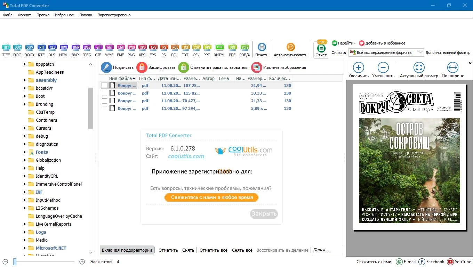Expand the Boot folder
473x267 pixels.
pos(25,96)
